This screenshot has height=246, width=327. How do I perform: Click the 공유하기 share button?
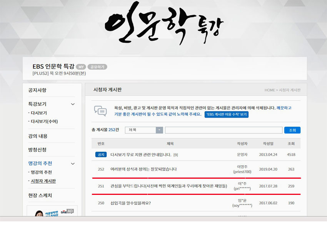(x=97, y=67)
